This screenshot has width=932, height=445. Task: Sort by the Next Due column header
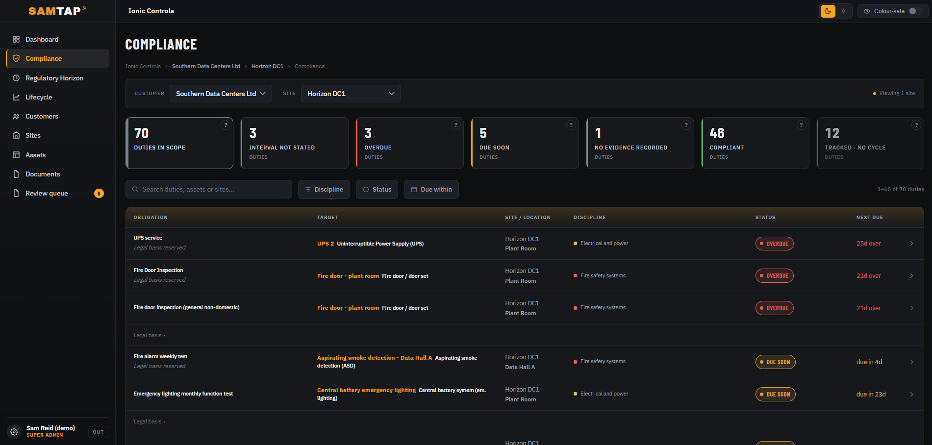click(x=870, y=217)
